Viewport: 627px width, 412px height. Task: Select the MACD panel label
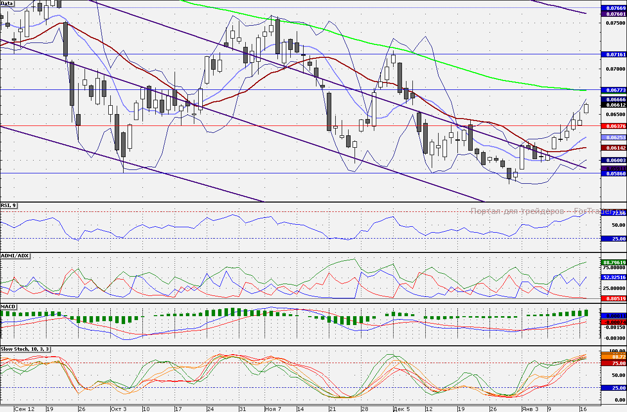(9, 307)
